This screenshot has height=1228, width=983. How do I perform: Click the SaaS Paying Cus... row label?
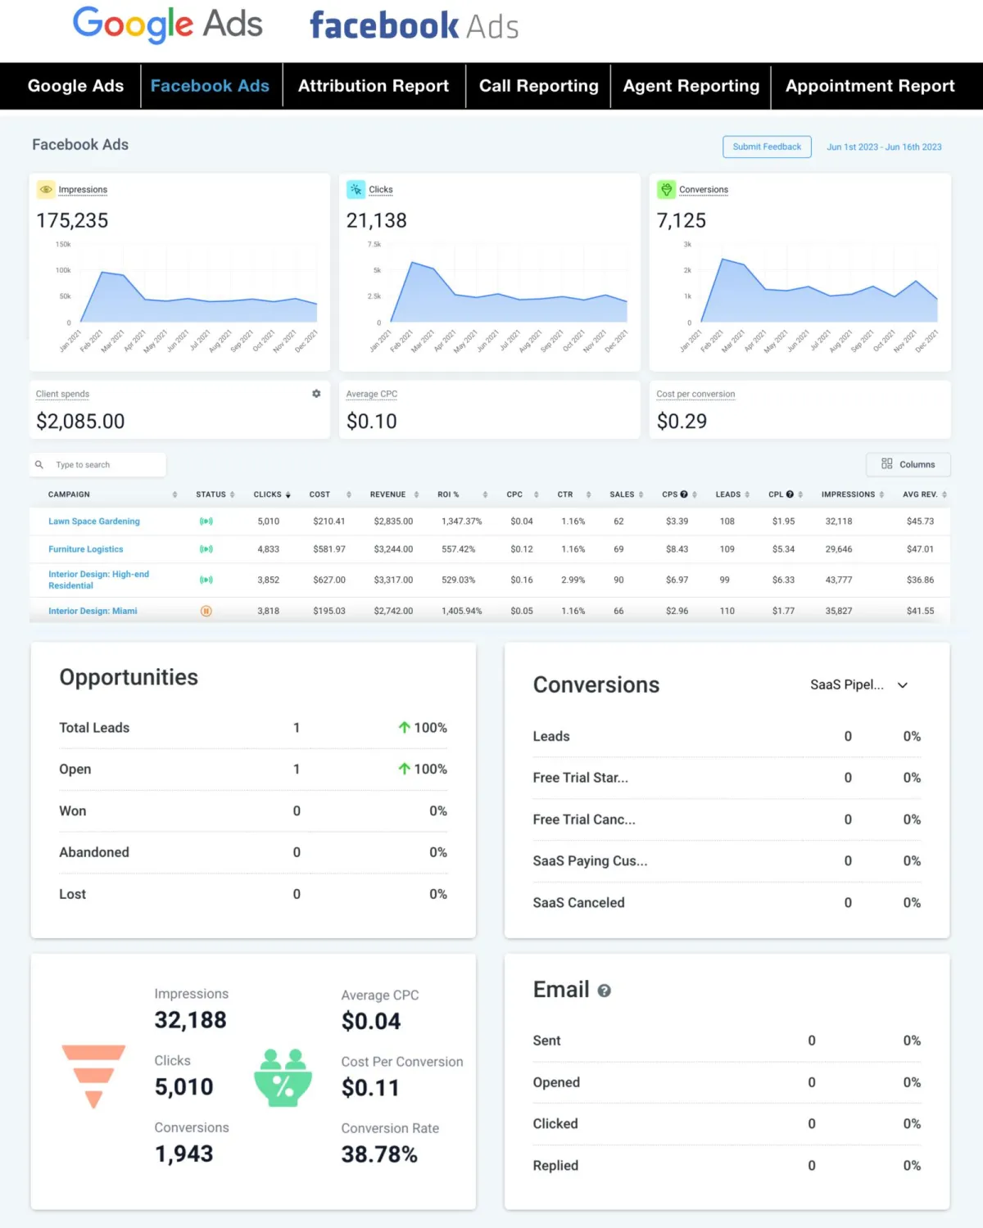[x=590, y=861]
